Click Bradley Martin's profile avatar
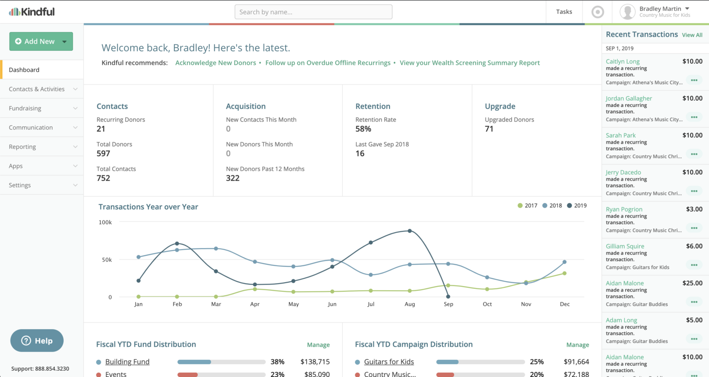The height and width of the screenshot is (377, 709). pos(628,12)
